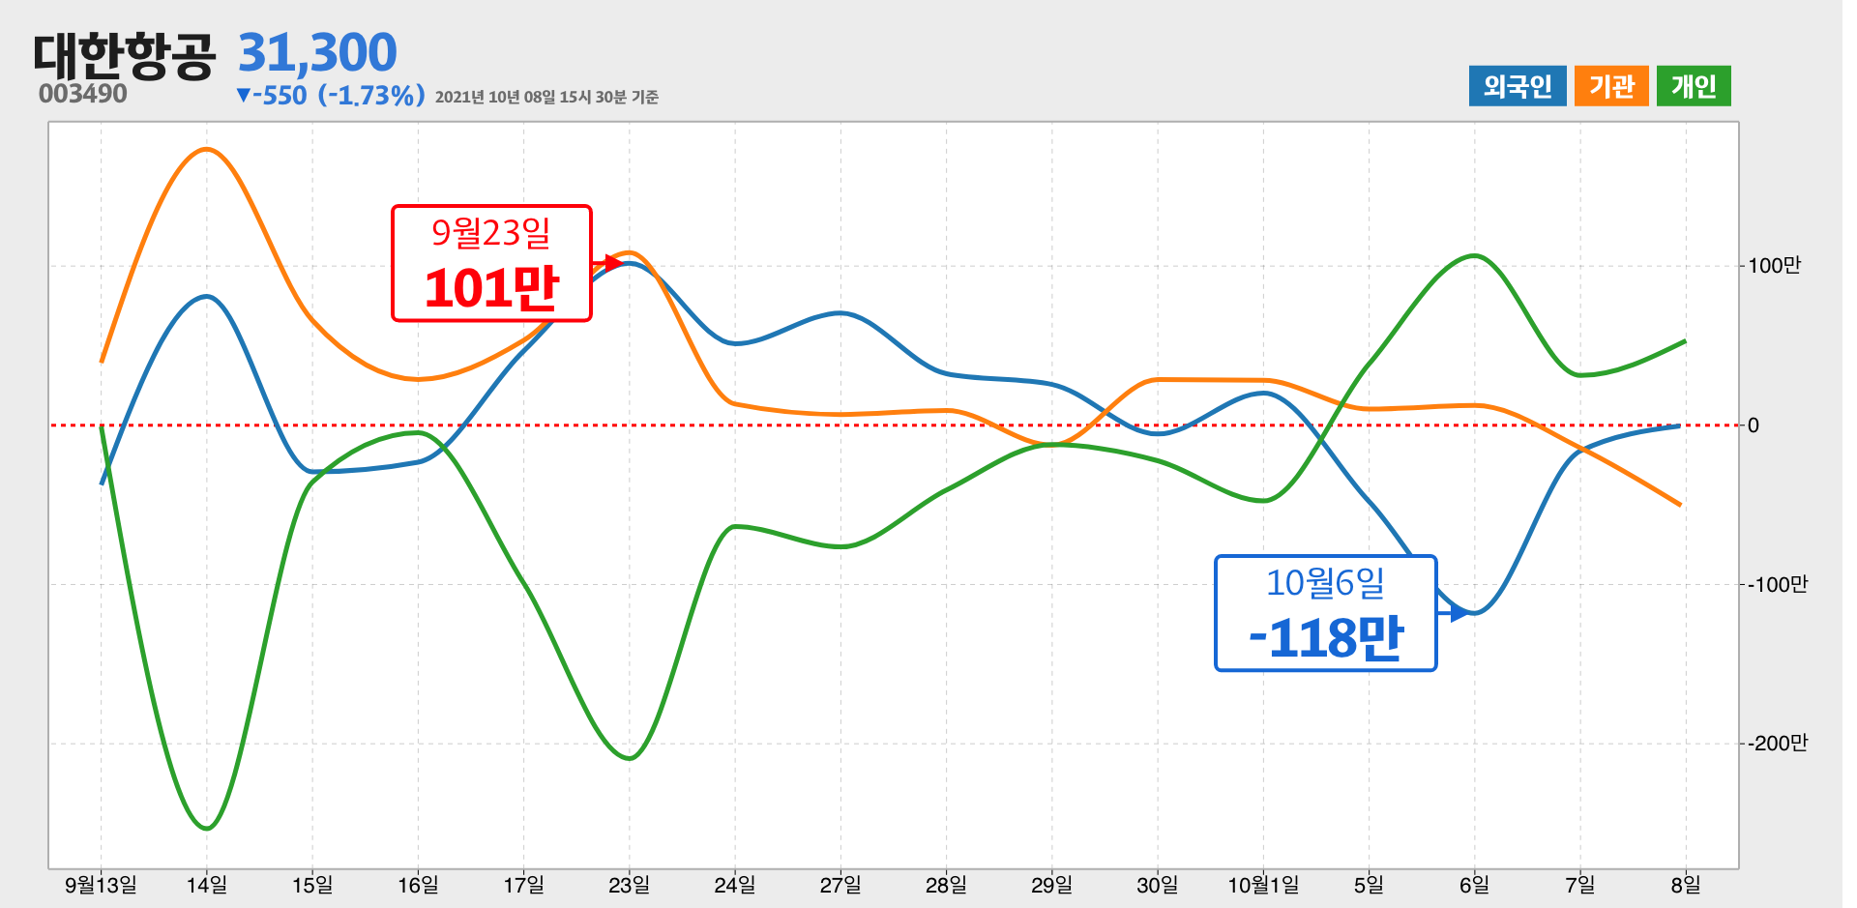1857x908 pixels.
Task: Click the current price 31,300
Action: (x=317, y=53)
